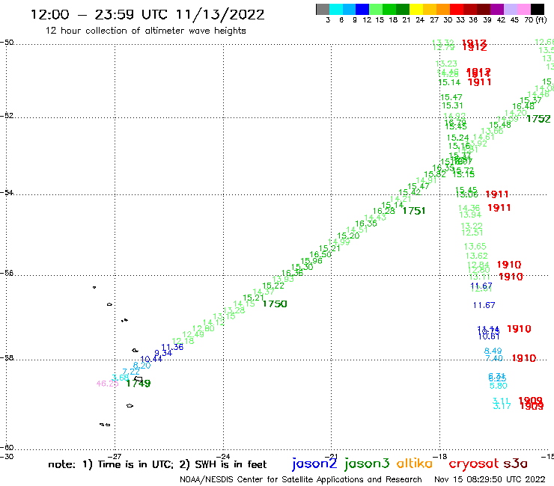Click the cyan swatch in the color legend

coord(336,9)
